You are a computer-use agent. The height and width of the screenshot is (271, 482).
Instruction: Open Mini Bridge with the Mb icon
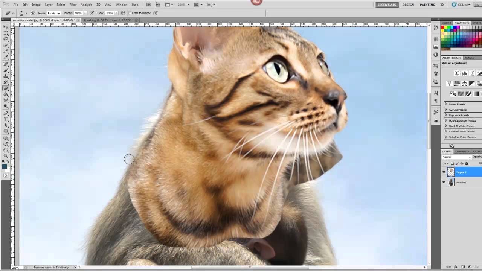click(157, 5)
